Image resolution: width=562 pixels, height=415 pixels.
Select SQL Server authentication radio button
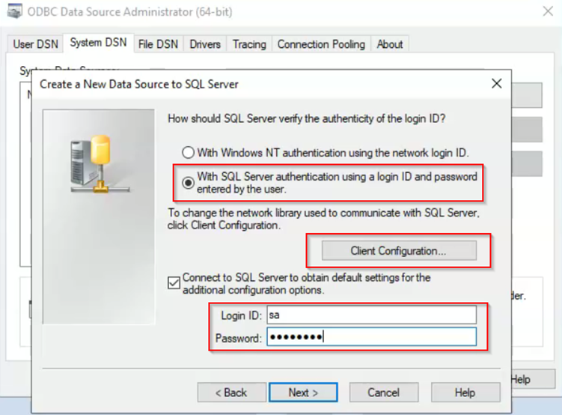click(188, 183)
